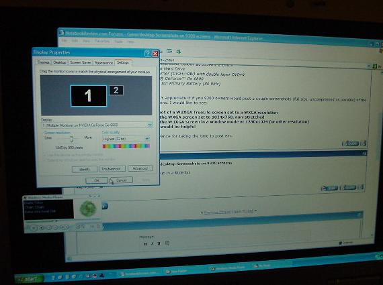Screen dimensions: 383x285
Task: Click the Internet Explorer toolbar window icon
Action: click(x=169, y=51)
